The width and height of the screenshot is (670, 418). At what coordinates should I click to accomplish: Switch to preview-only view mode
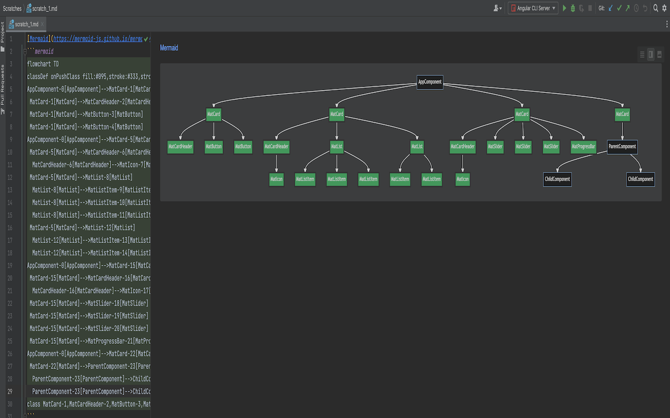(660, 54)
